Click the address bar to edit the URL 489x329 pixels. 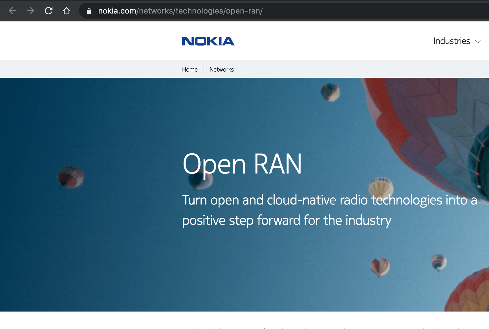(197, 11)
